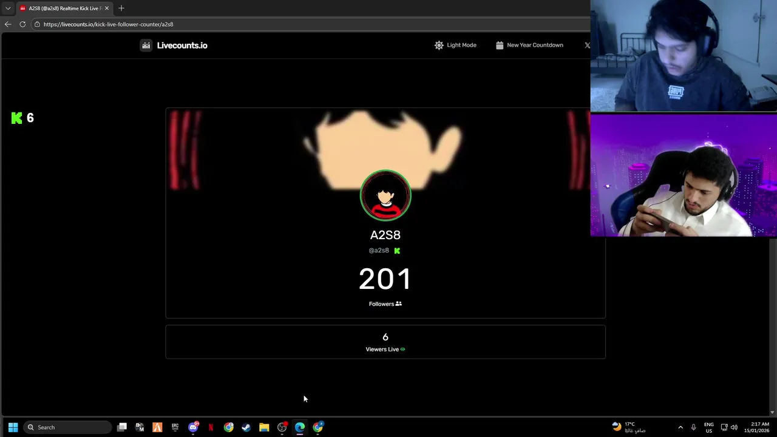The image size is (777, 437).
Task: Click the people icon next to Followers
Action: point(399,304)
